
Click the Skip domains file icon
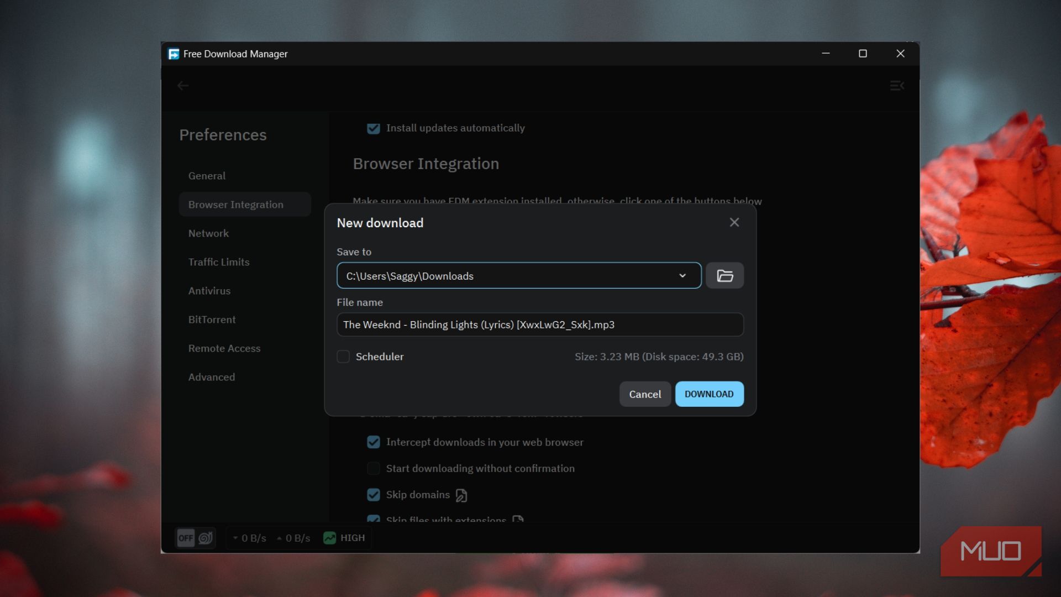(461, 495)
